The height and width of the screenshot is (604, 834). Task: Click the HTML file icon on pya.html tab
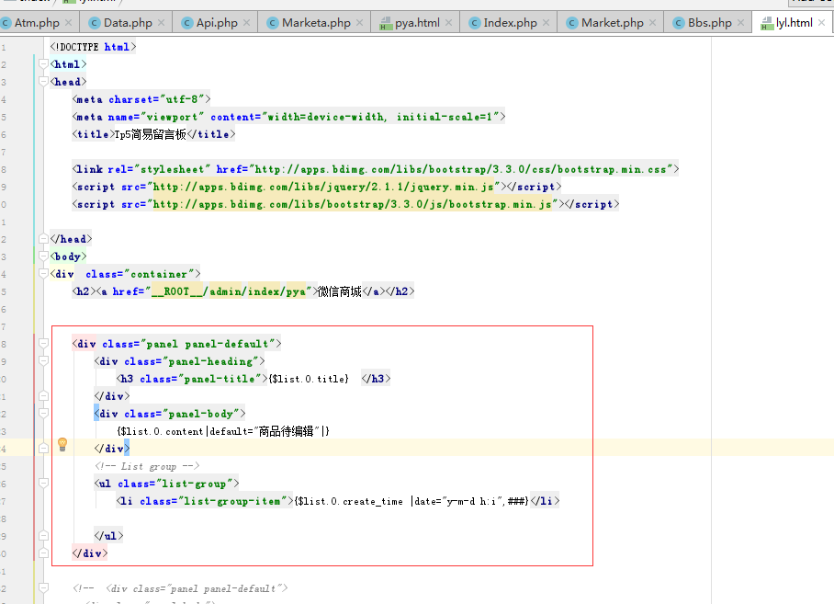386,23
